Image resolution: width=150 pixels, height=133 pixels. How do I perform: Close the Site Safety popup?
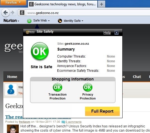(116, 32)
